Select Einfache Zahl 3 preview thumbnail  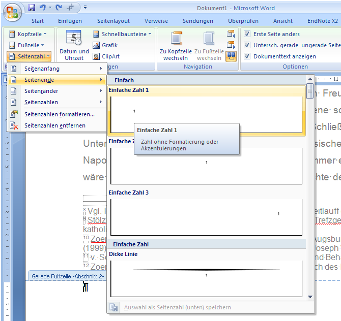coord(206,217)
